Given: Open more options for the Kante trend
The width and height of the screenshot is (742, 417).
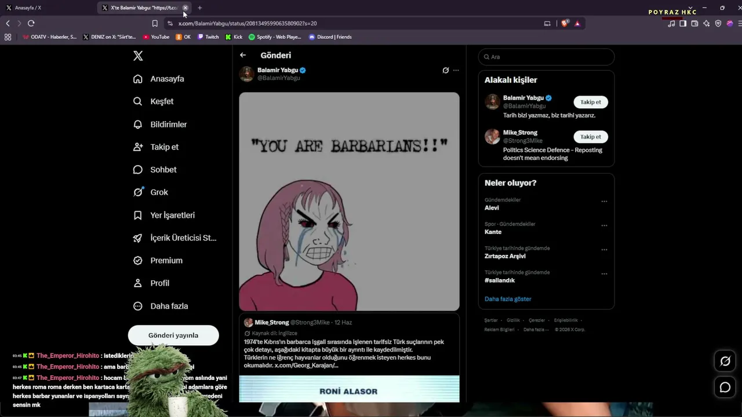Looking at the screenshot, I should pyautogui.click(x=604, y=226).
